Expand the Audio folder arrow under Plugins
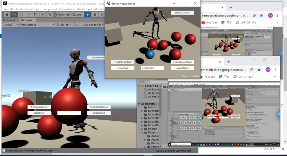The image size is (287, 156). coord(145,140)
